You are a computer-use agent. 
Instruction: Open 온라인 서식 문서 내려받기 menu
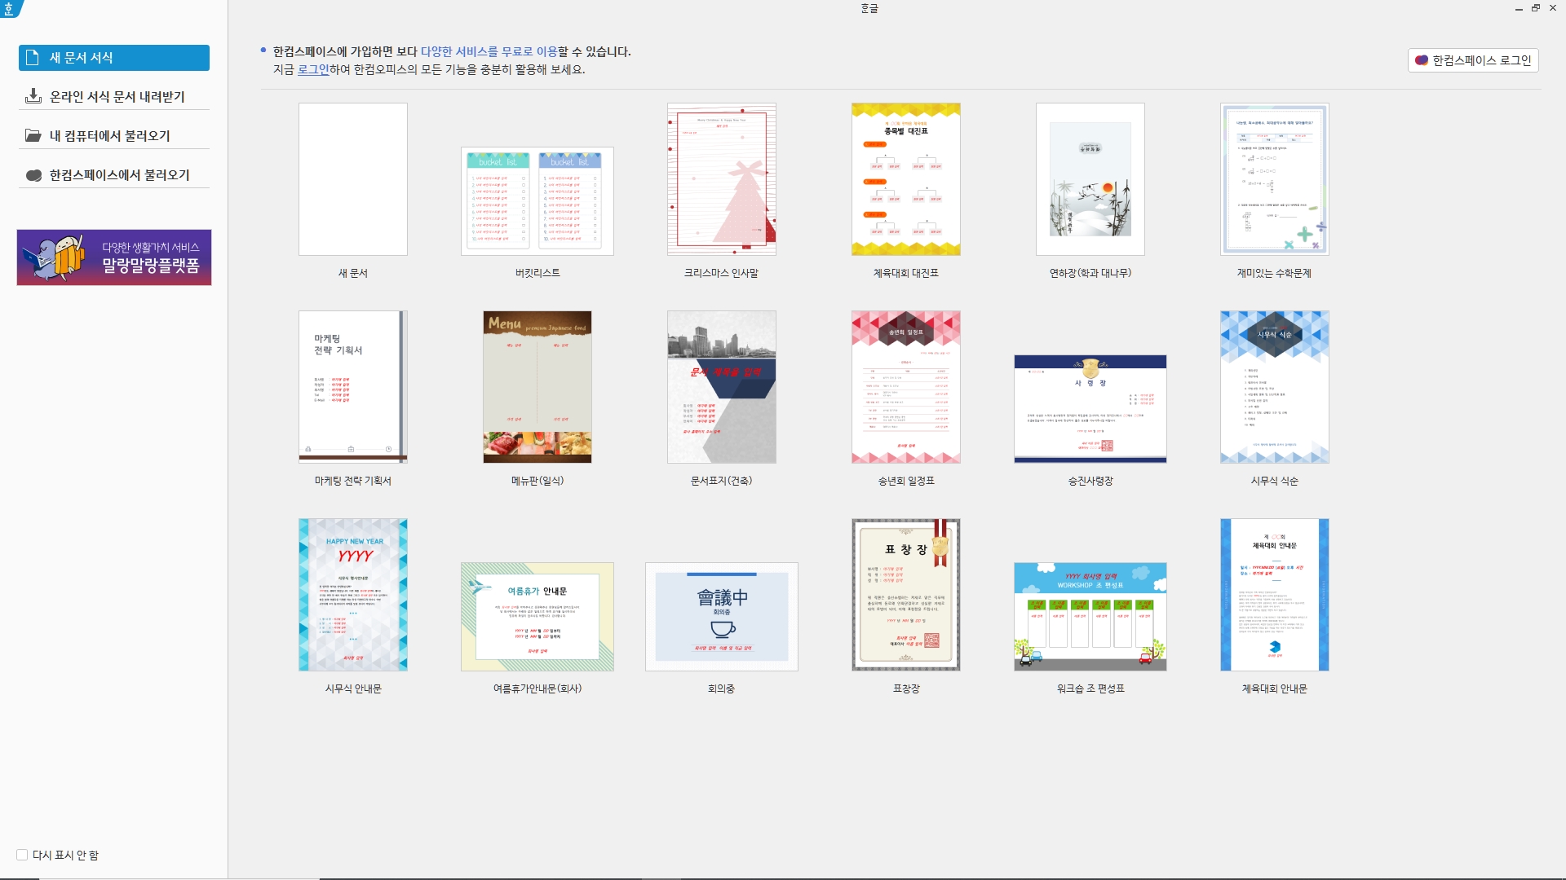tap(117, 97)
